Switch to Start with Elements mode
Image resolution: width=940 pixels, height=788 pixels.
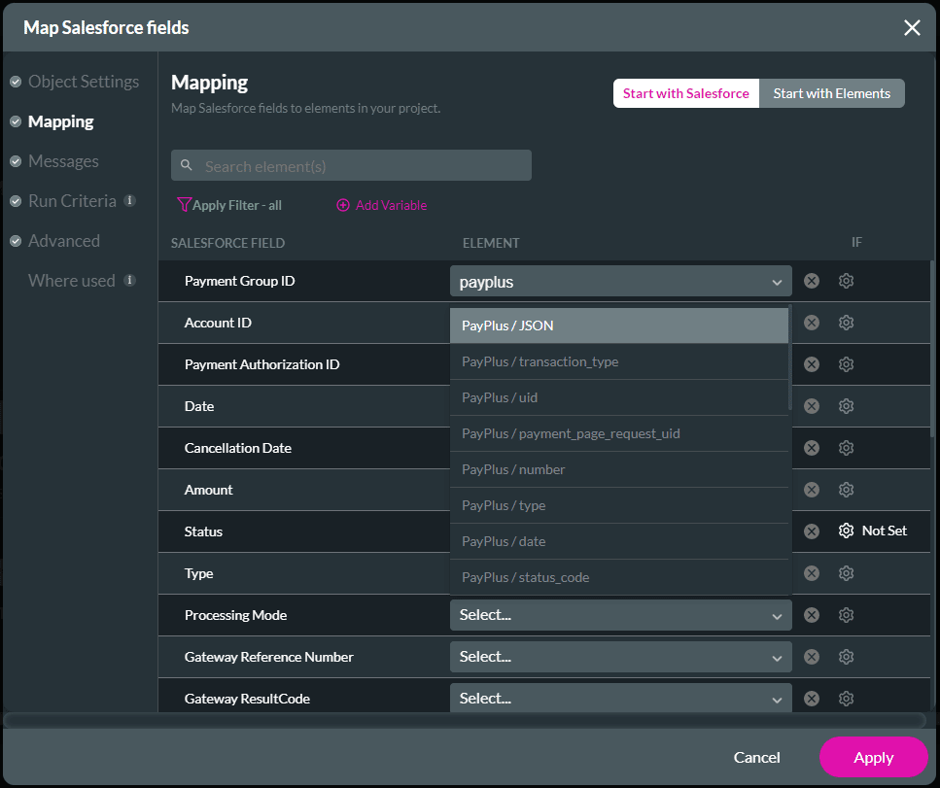pos(831,93)
